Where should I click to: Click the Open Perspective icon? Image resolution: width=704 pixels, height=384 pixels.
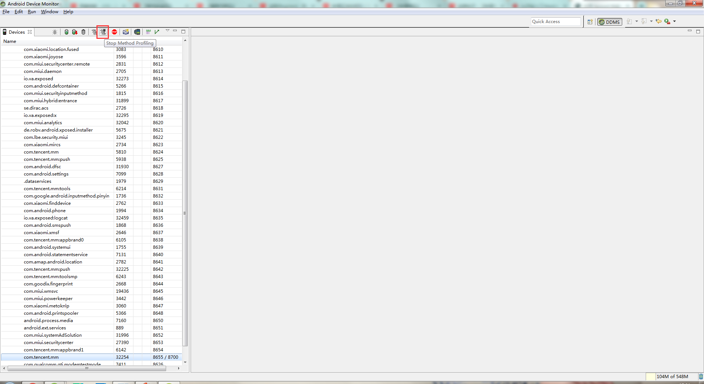(x=590, y=22)
